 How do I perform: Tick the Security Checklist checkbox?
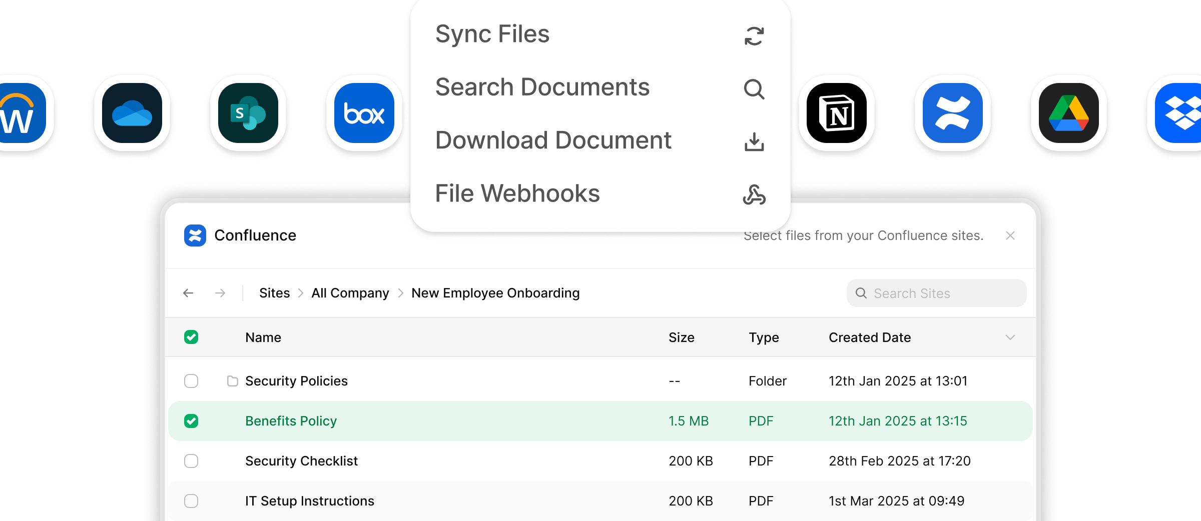[191, 461]
